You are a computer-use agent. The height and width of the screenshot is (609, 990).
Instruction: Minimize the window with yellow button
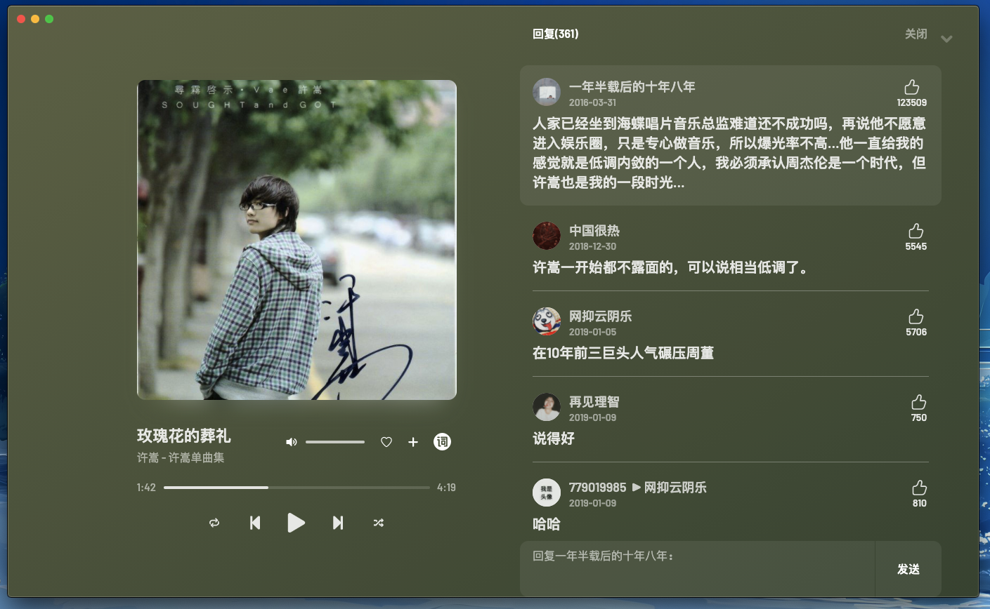click(x=35, y=19)
